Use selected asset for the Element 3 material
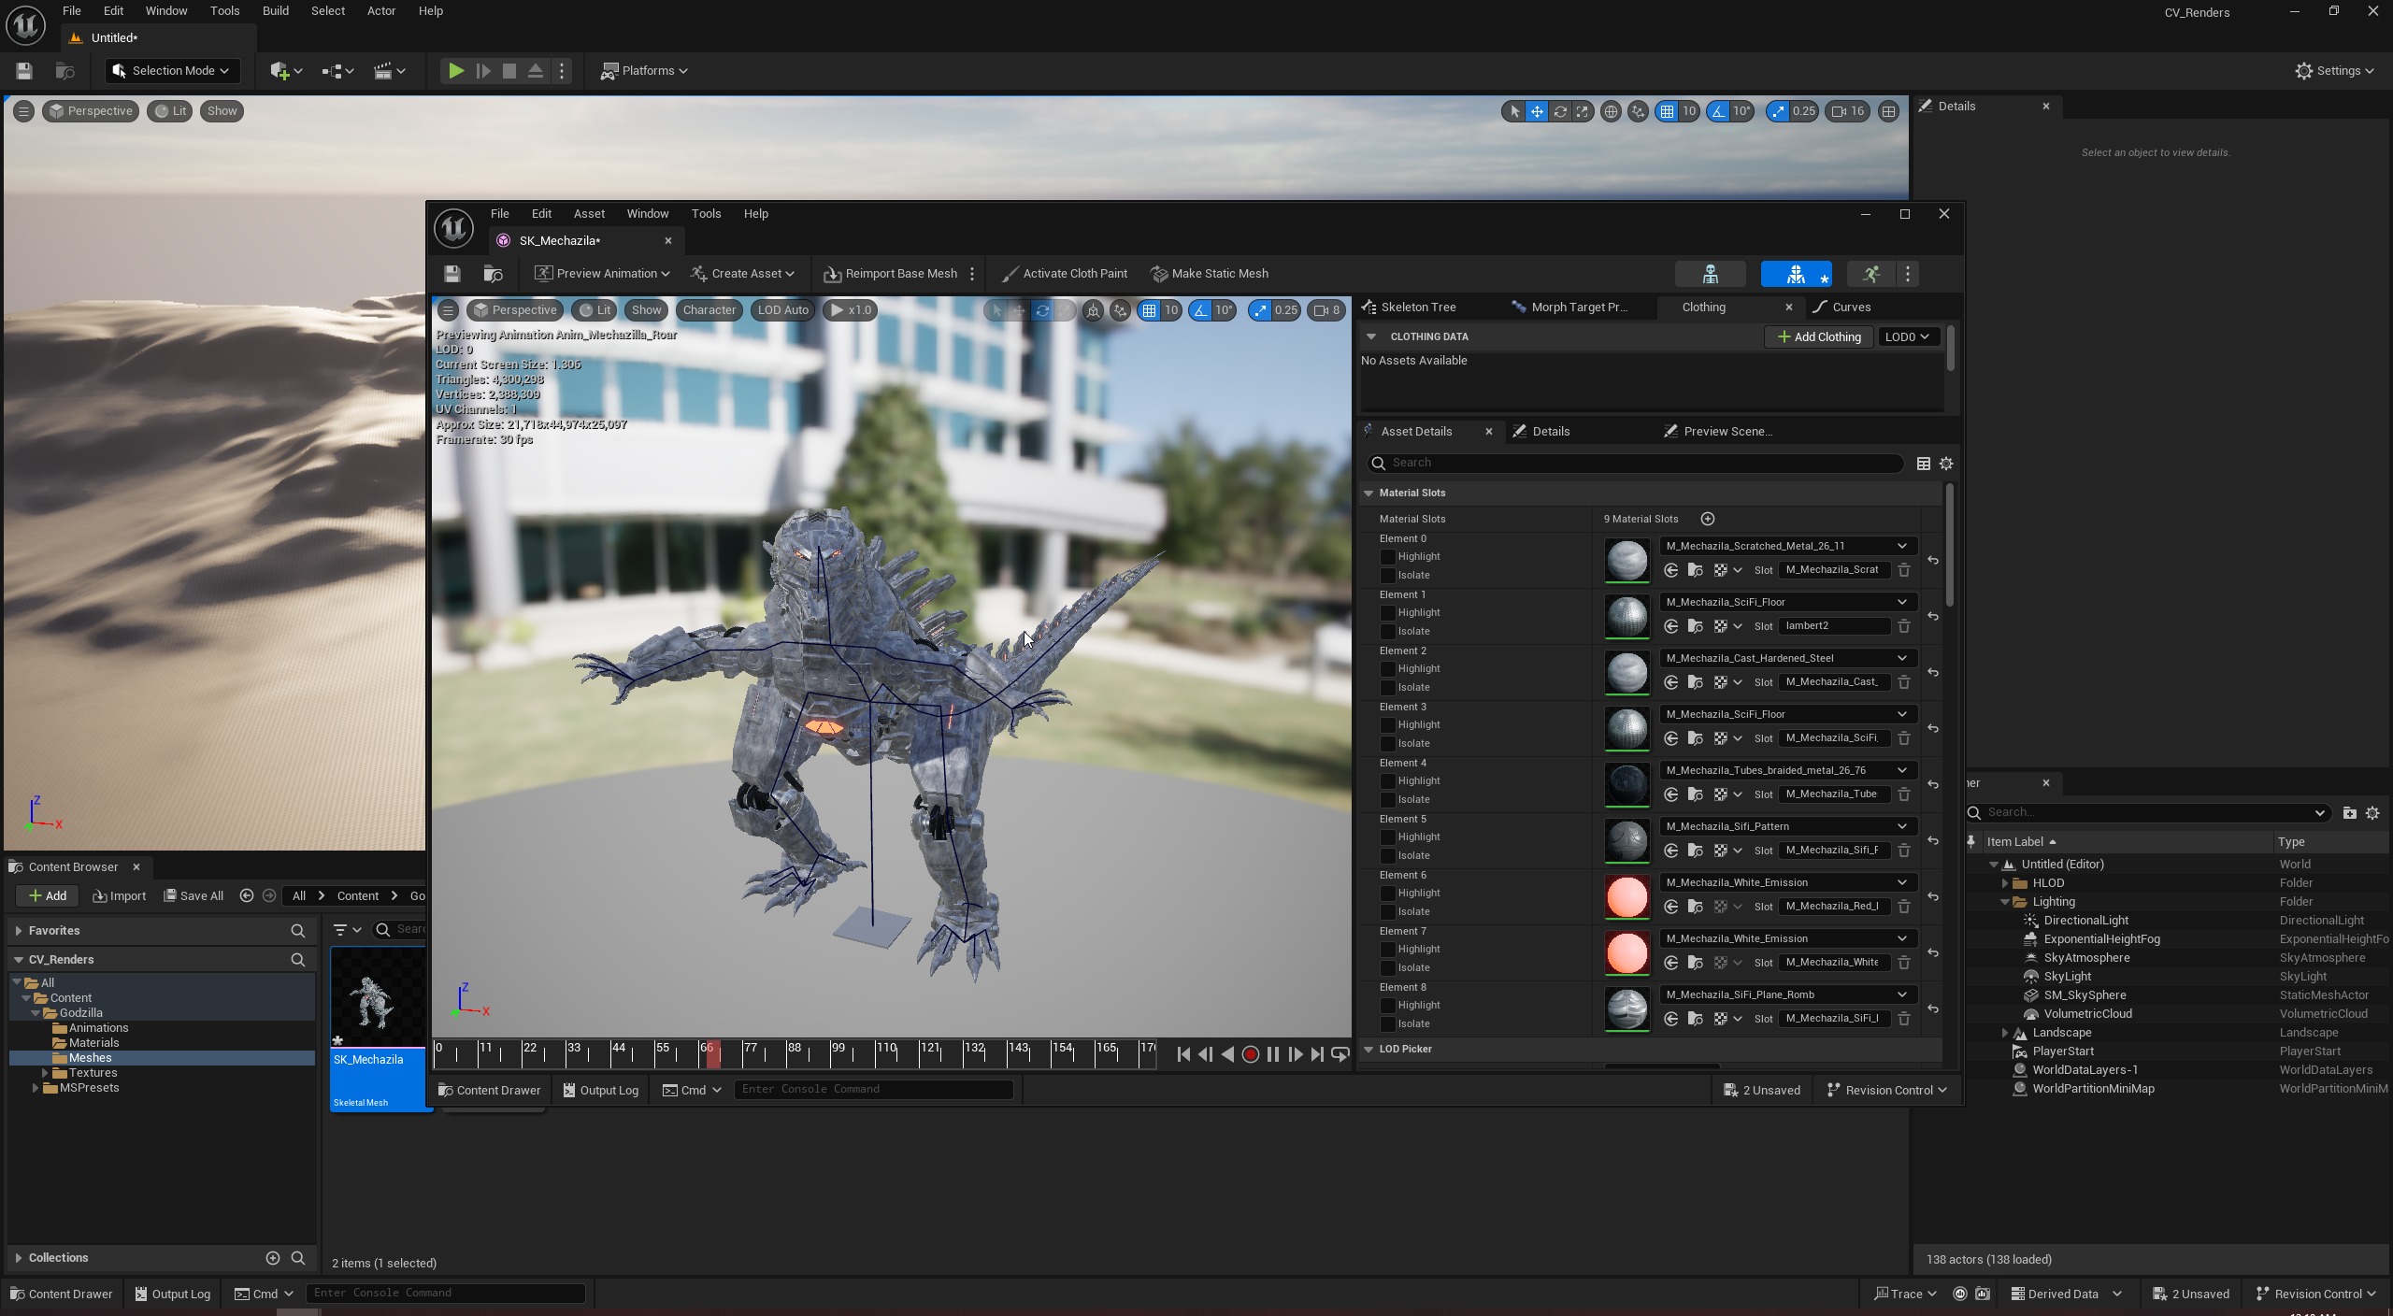Viewport: 2393px width, 1316px height. pos(1670,738)
